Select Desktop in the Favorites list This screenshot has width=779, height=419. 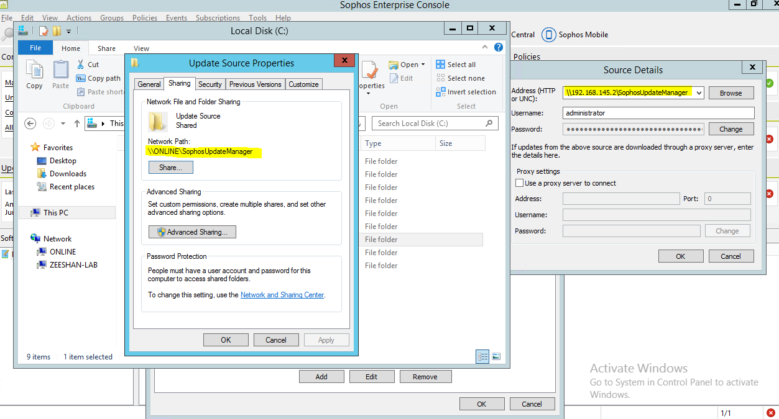tap(63, 161)
